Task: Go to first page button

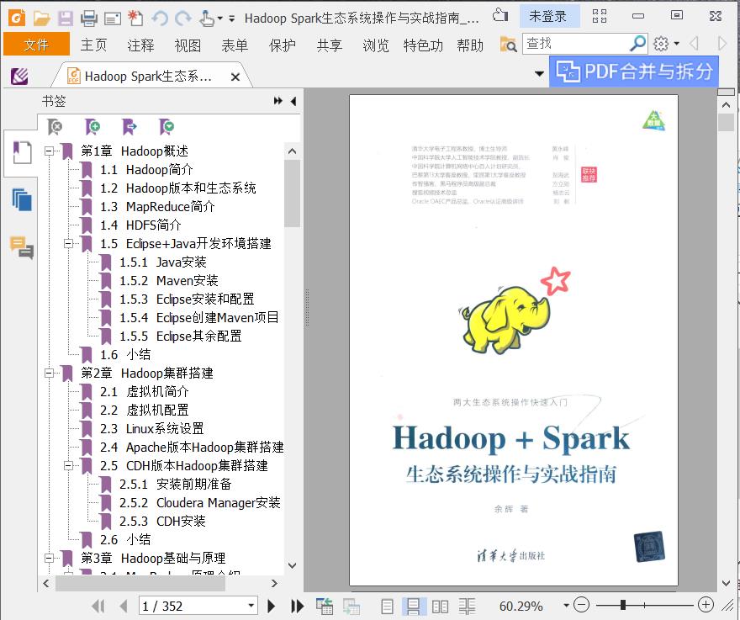Action: point(98,606)
